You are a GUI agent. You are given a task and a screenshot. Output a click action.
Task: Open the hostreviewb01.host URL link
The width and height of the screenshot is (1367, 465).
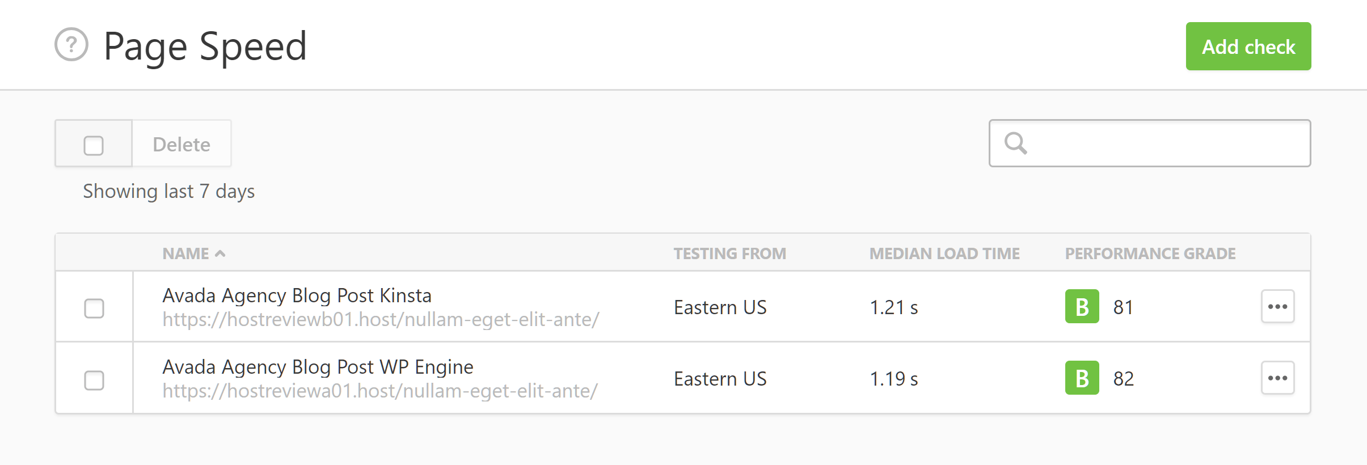381,320
